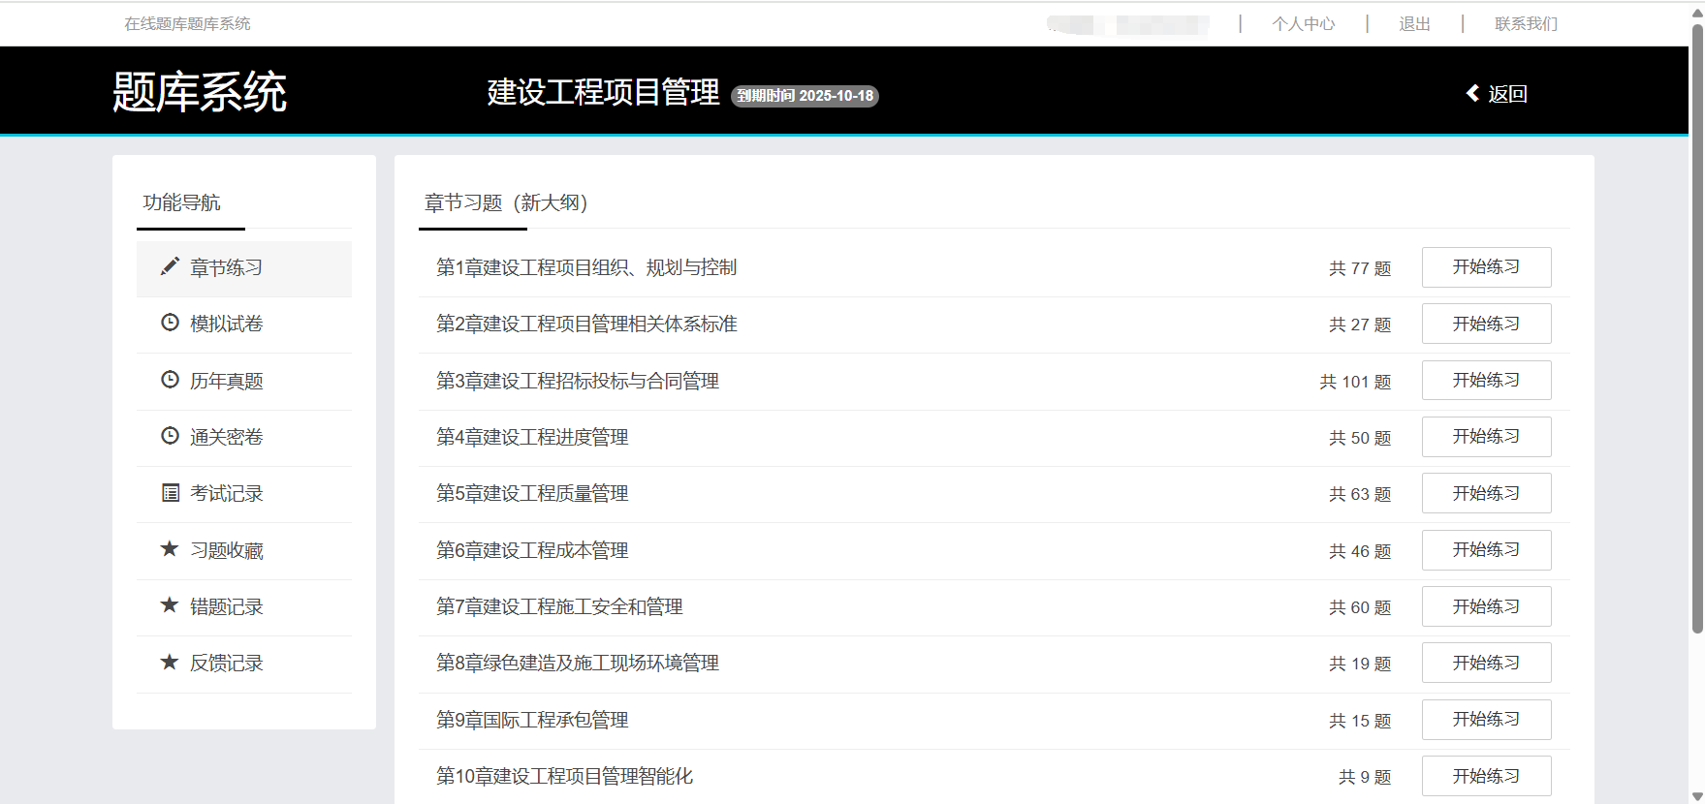Open the 错题记录 navigation item

tap(244, 607)
